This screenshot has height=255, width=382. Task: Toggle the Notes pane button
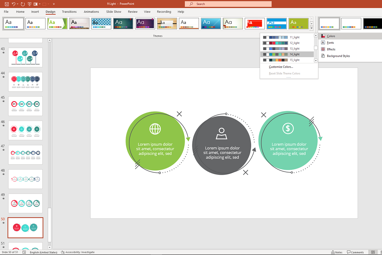(337, 252)
